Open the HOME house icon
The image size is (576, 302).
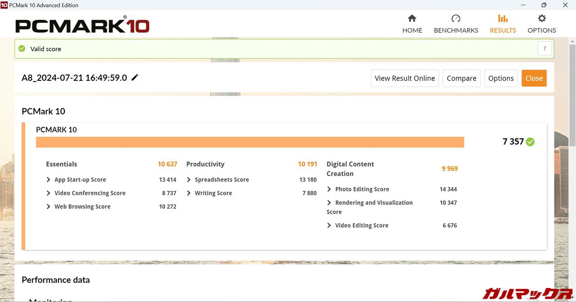click(412, 19)
